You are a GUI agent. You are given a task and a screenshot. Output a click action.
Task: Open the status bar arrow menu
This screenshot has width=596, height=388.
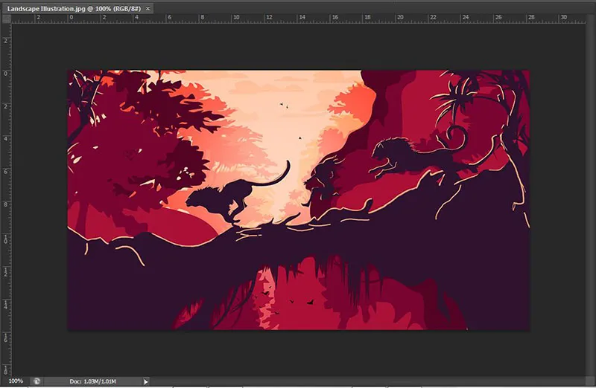coord(146,381)
